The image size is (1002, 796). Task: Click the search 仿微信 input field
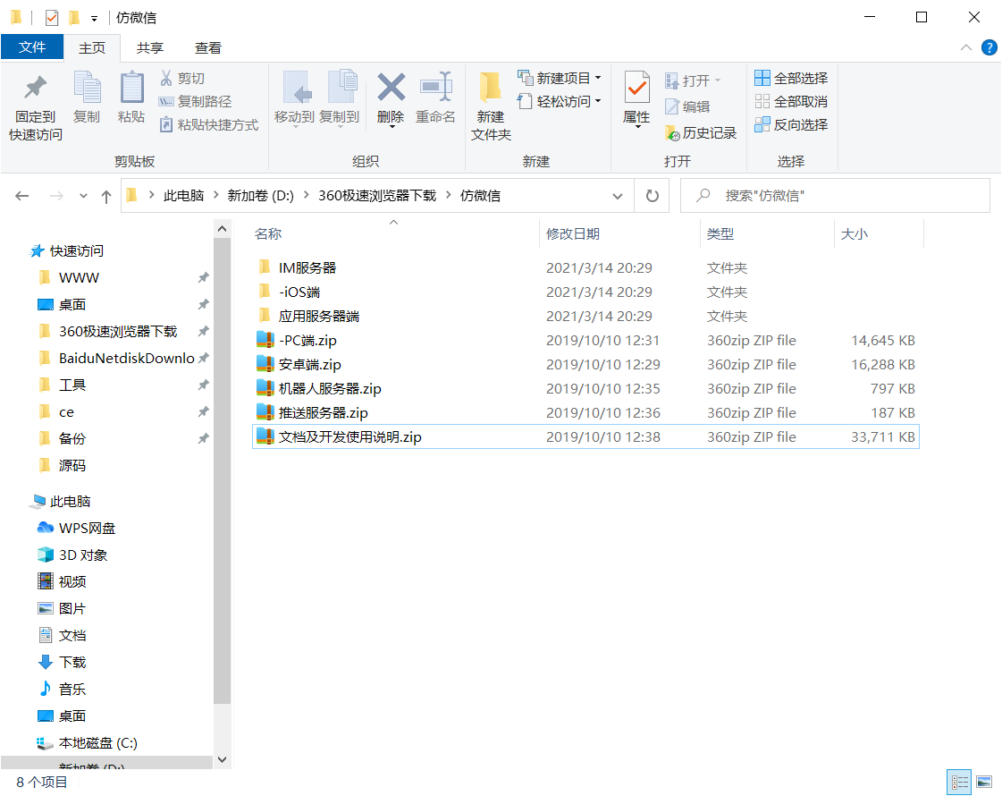click(x=835, y=196)
